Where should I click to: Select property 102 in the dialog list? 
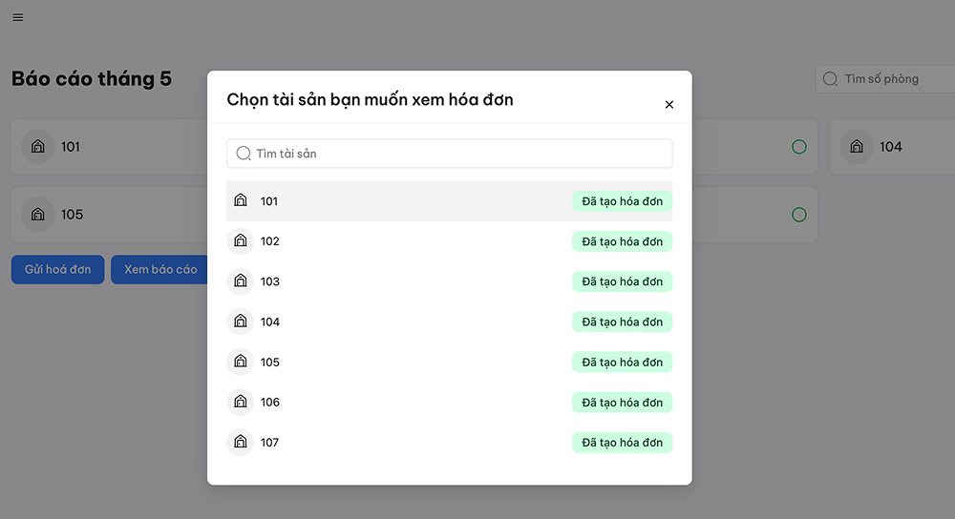tap(450, 241)
